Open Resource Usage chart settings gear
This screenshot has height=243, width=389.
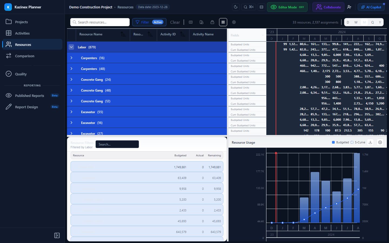click(x=380, y=142)
